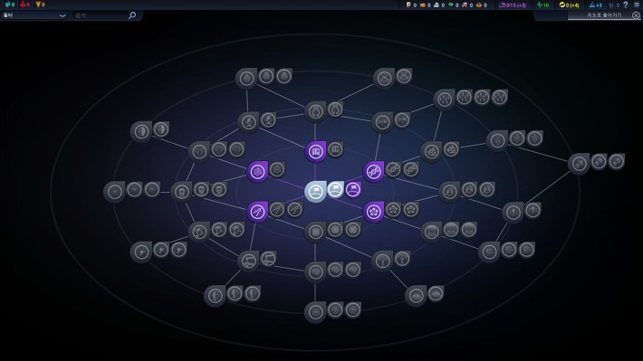
Task: Choose the first gray compass-dividers leaf node
Action: coord(277,209)
